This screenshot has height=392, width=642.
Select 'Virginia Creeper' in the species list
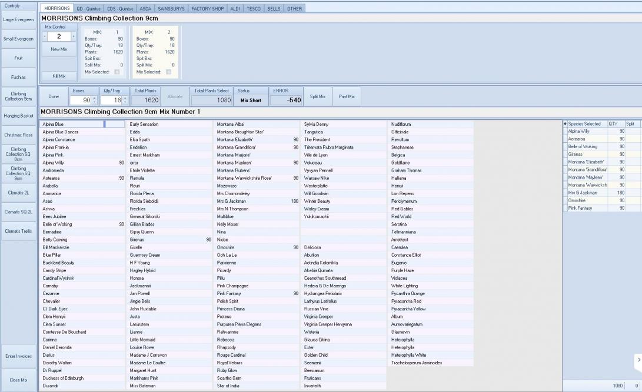pyautogui.click(x=318, y=317)
